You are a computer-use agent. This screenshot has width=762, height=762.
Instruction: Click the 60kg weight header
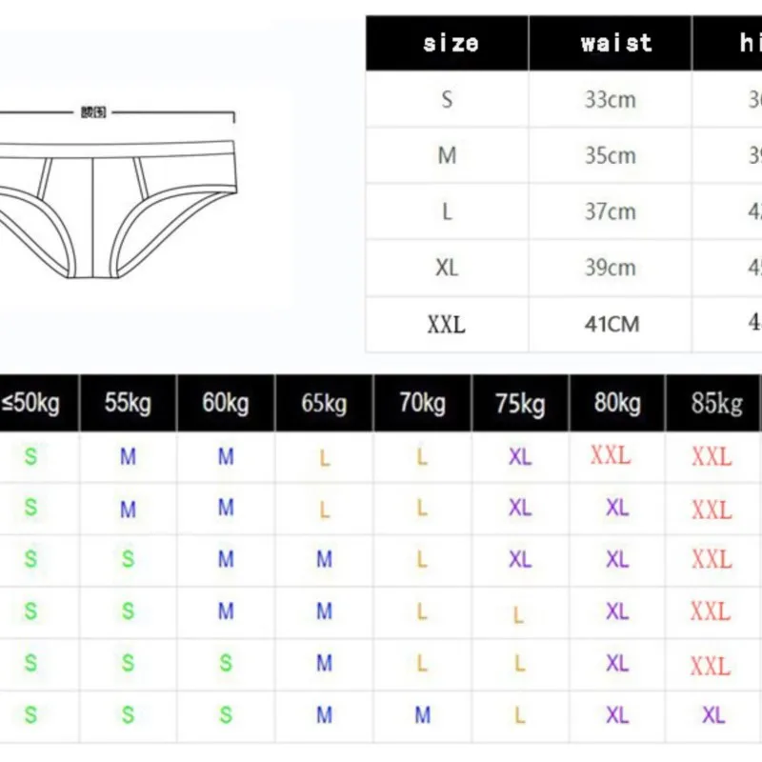pyautogui.click(x=226, y=403)
